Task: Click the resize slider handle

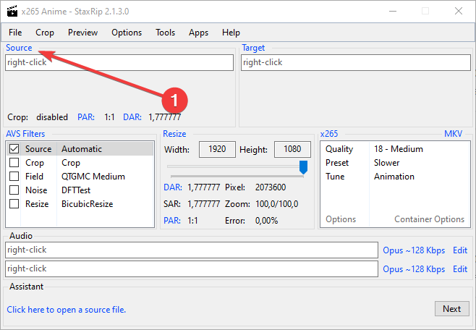Action: point(303,167)
